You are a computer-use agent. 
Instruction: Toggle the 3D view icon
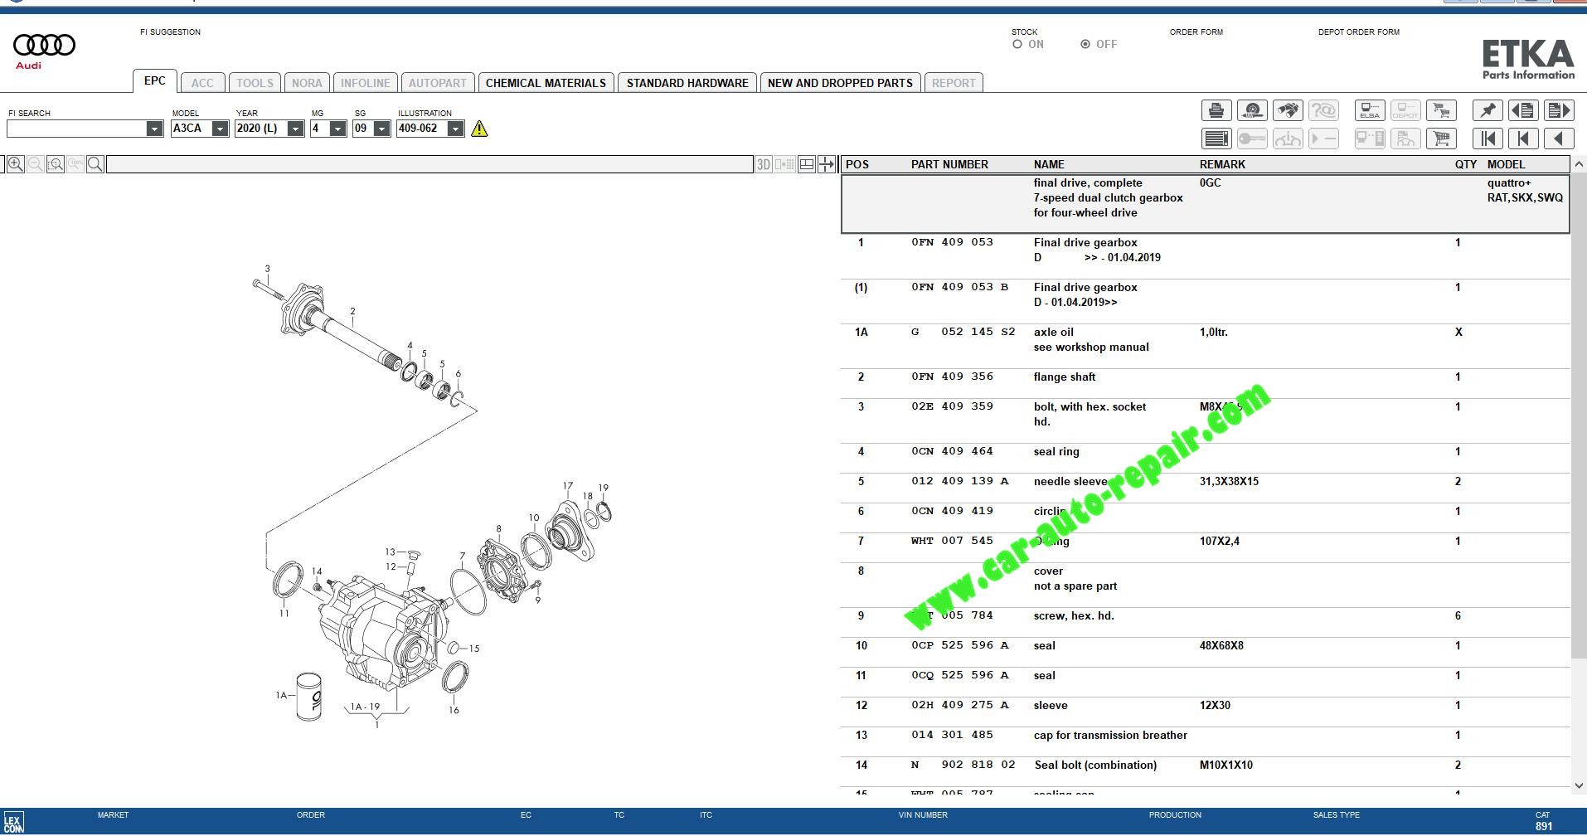coord(764,164)
